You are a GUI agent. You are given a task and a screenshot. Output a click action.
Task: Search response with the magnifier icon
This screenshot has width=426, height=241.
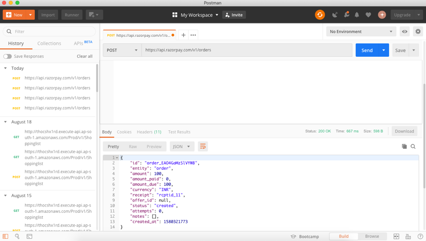413,147
